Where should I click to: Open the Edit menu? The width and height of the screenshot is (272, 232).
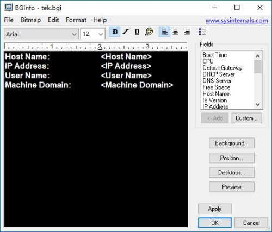coord(53,20)
